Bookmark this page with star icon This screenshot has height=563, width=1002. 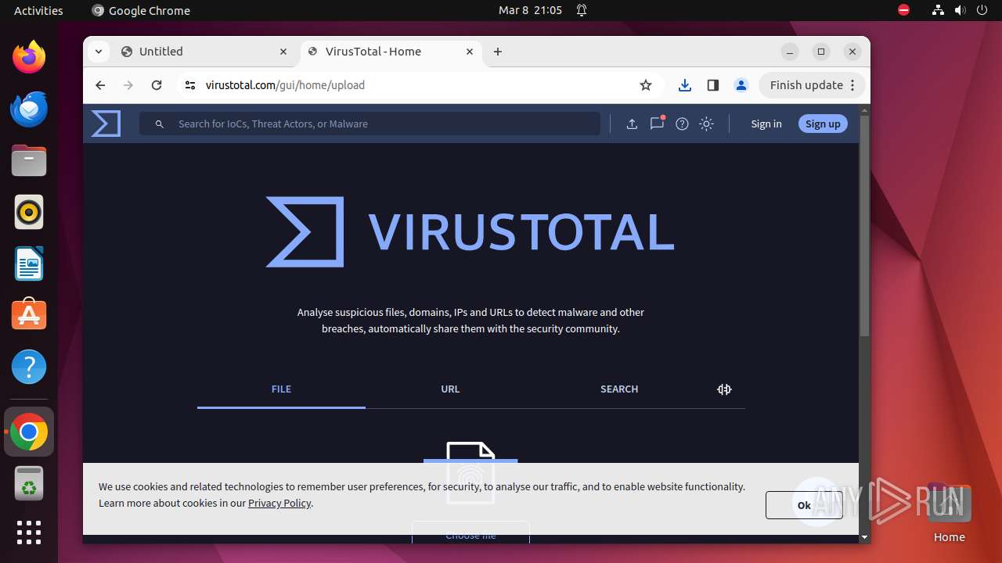tap(646, 85)
